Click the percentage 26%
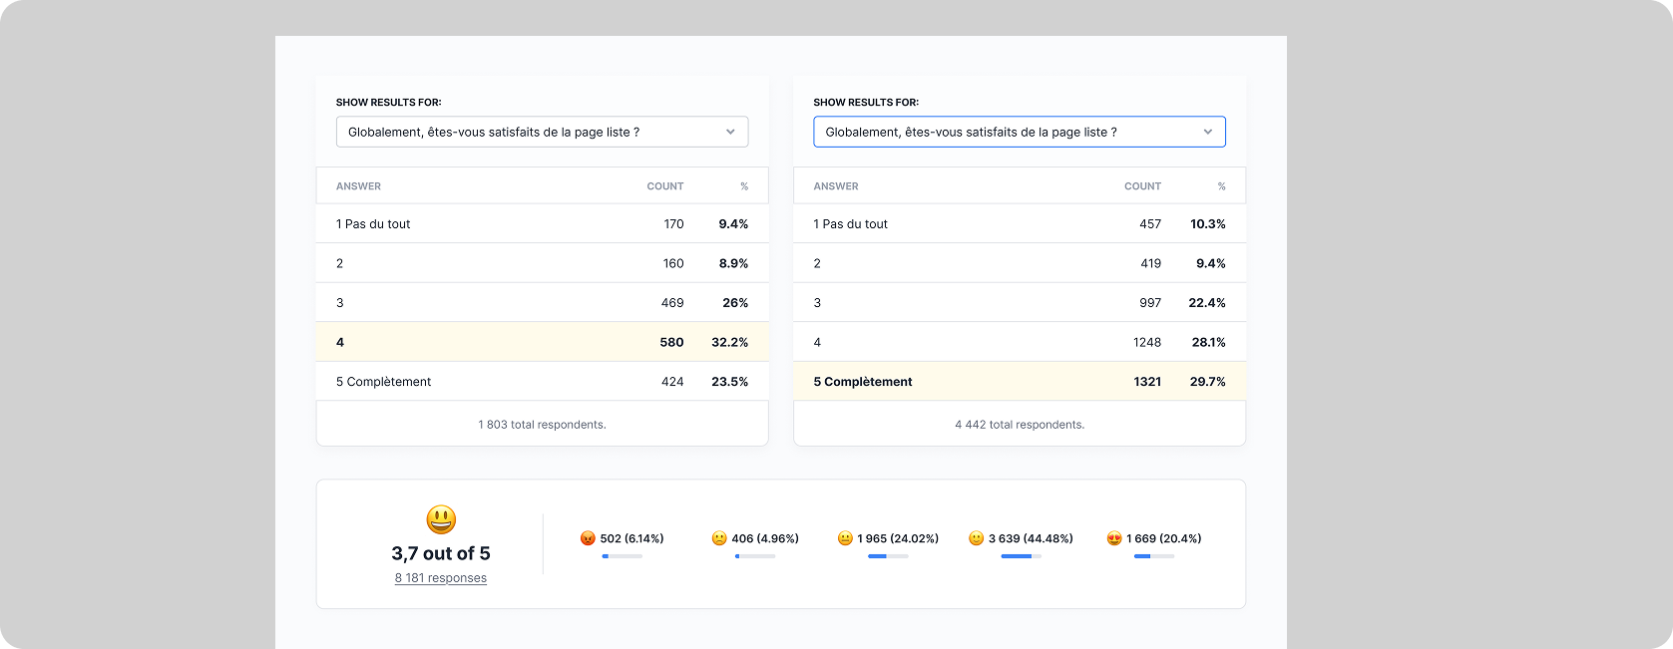The image size is (1673, 649). click(x=735, y=303)
